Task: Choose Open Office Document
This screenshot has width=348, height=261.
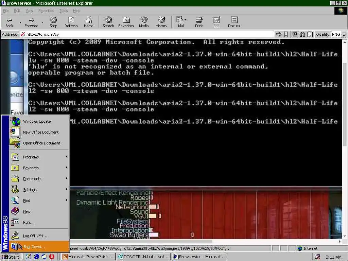Action: [x=39, y=143]
